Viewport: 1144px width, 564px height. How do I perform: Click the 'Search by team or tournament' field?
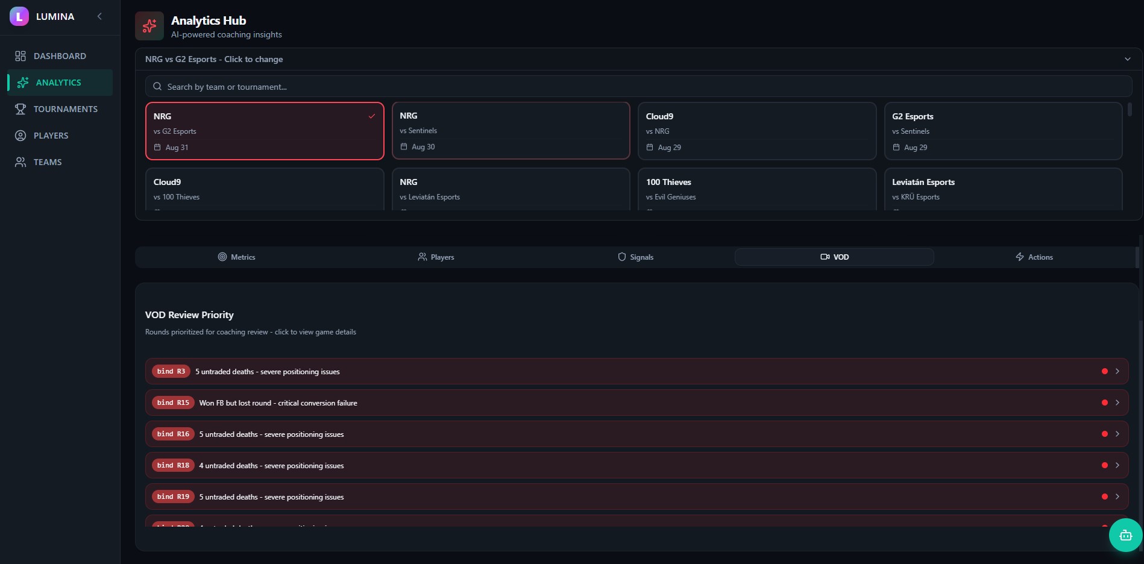coord(639,87)
